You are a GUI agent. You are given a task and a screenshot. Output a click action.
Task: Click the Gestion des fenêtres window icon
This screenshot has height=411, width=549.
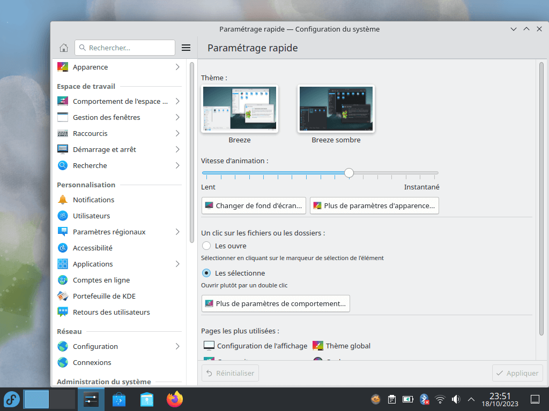(x=63, y=117)
